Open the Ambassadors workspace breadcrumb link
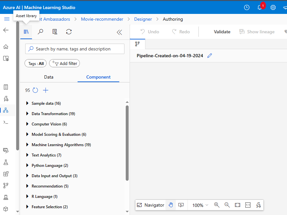287x215 pixels. (x=55, y=19)
